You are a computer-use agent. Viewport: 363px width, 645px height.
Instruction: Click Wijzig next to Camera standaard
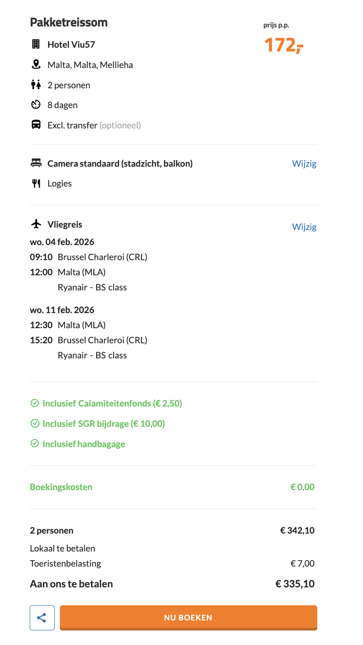304,163
